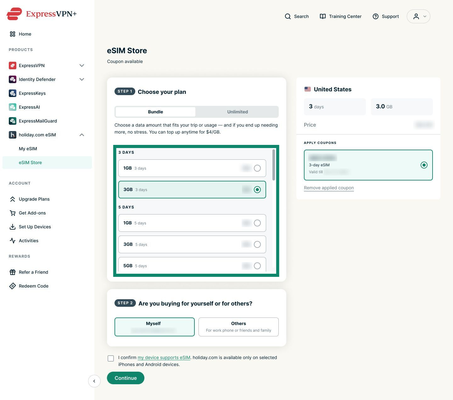Click the ExpressAI product icon
The height and width of the screenshot is (400, 453).
[13, 107]
